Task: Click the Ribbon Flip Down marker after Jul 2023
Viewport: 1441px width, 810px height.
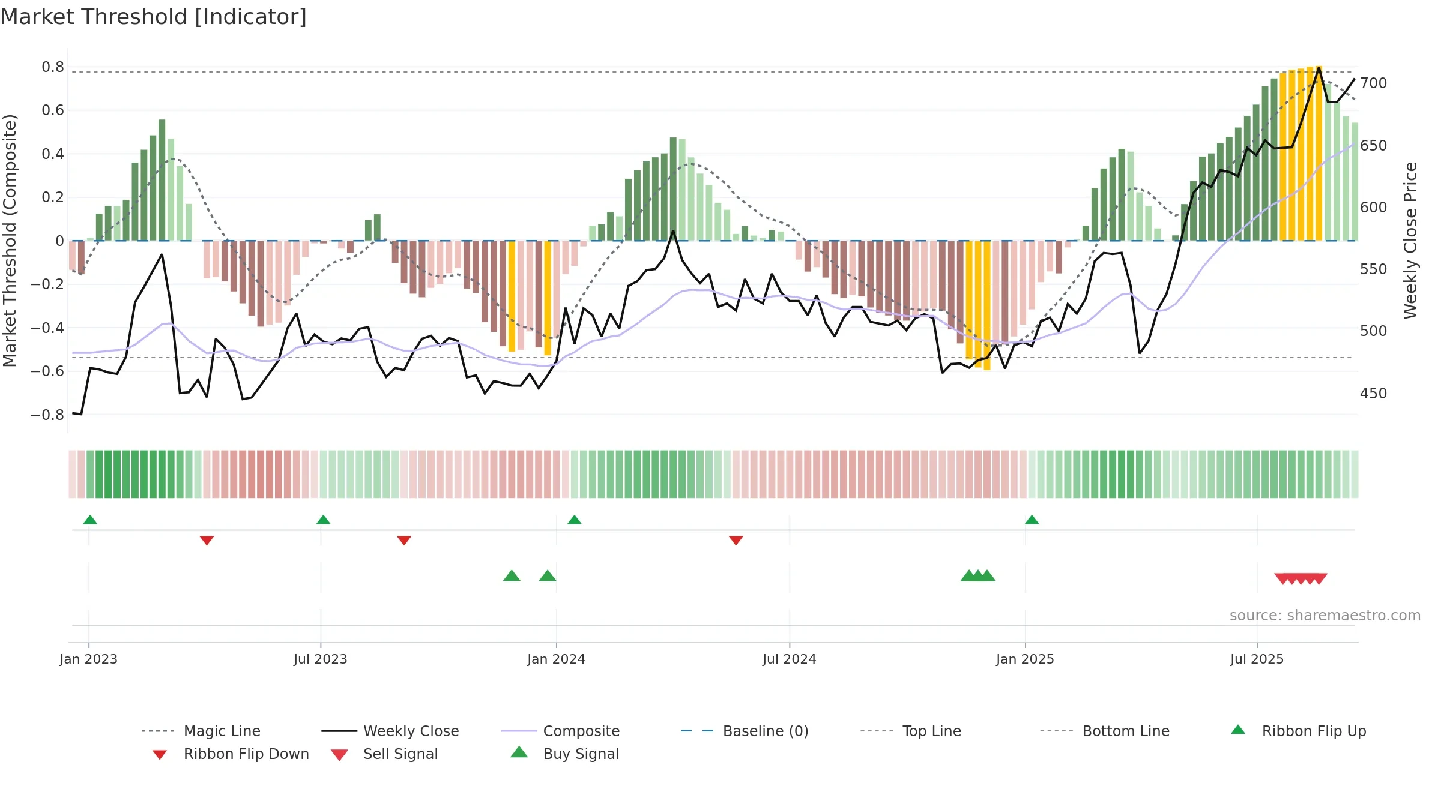Action: 404,541
